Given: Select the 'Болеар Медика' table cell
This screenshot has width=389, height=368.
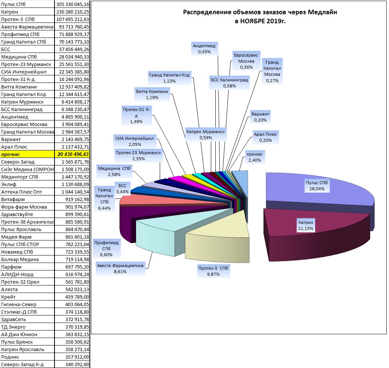Looking at the screenshot, I should [x=27, y=259].
